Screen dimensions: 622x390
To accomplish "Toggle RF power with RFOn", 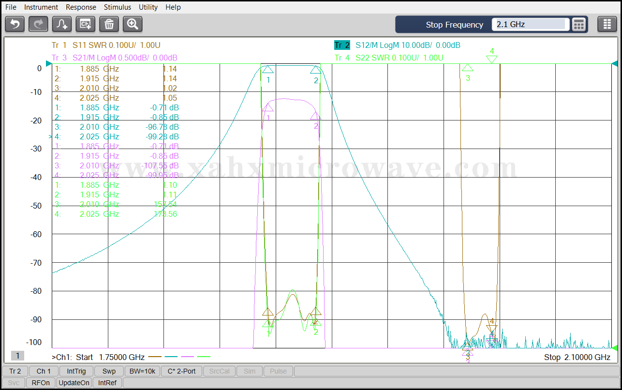I will [41, 383].
